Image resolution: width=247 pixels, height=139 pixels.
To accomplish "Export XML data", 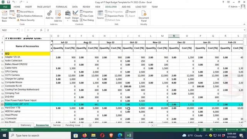I will coord(130,16).
